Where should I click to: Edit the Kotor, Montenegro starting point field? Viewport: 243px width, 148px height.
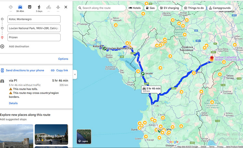point(34,19)
